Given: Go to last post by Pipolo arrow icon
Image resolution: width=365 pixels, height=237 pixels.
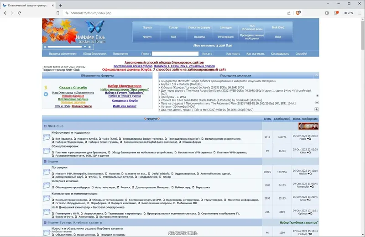Looking at the screenshot, I should [x=309, y=139].
